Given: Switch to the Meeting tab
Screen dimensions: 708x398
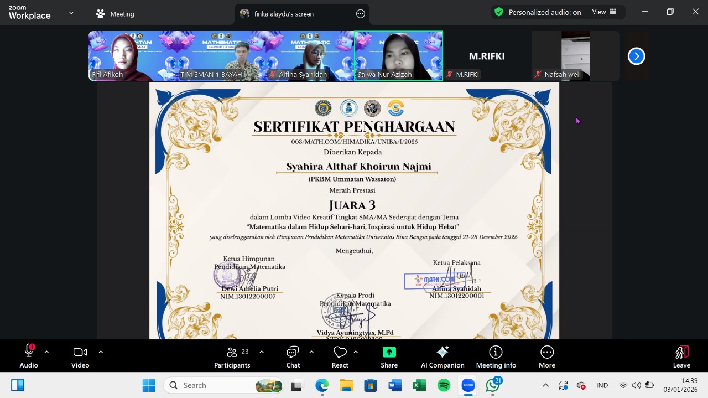Looking at the screenshot, I should click(x=115, y=14).
